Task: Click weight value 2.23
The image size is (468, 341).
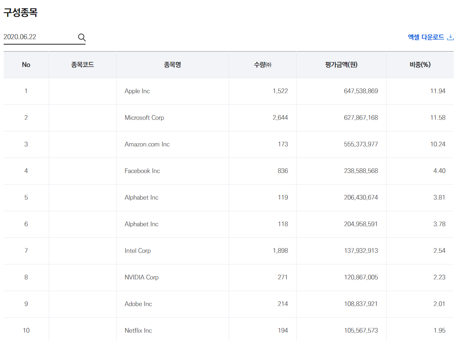Action: tap(439, 277)
